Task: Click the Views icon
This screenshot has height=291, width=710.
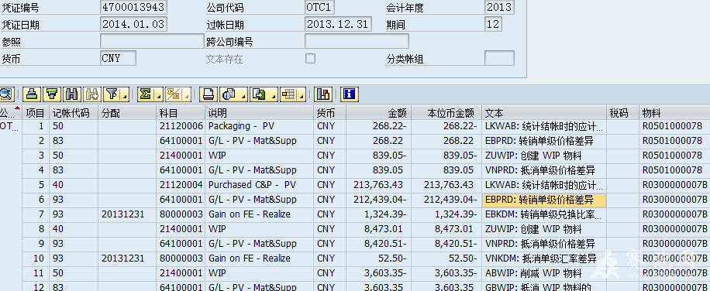Action: tap(229, 94)
